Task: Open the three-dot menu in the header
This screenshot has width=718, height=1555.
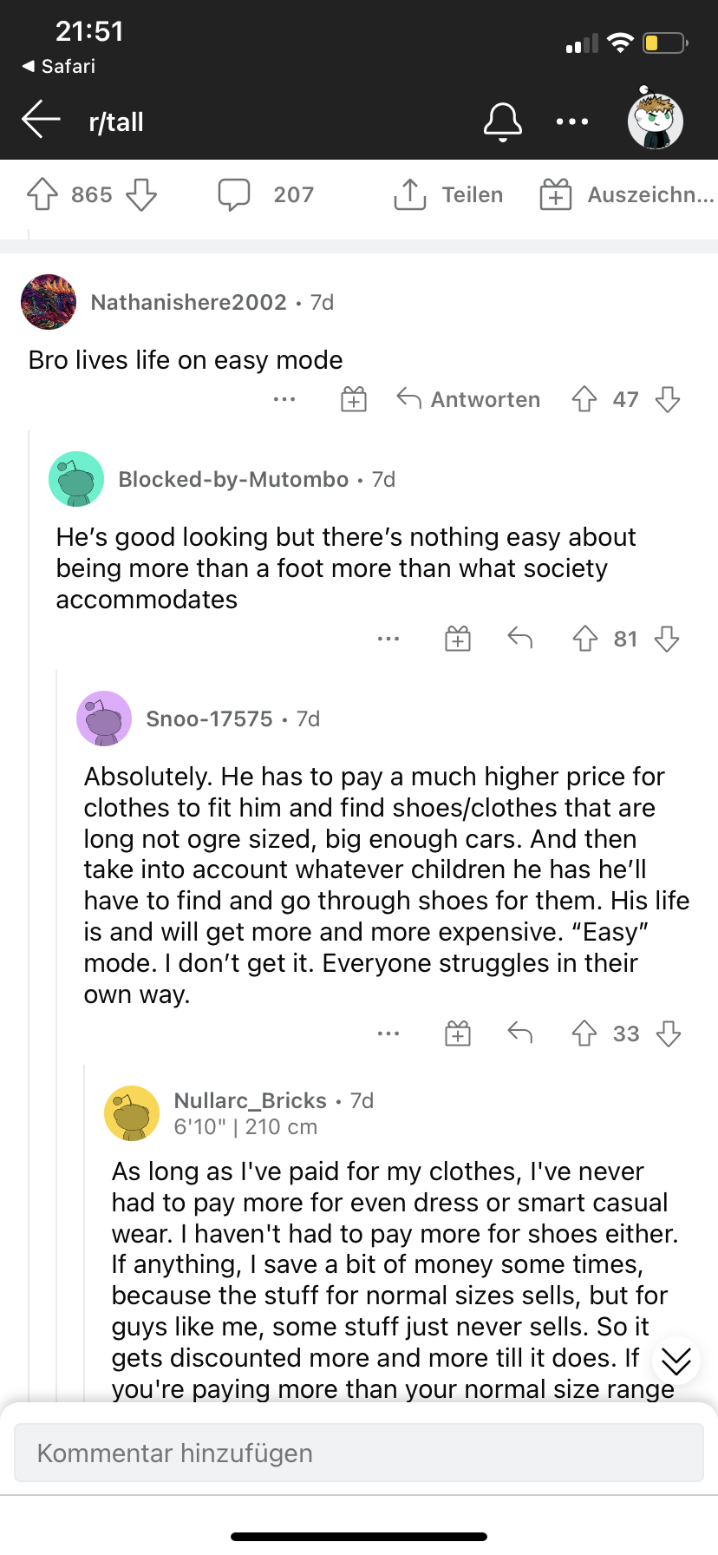Action: click(572, 121)
